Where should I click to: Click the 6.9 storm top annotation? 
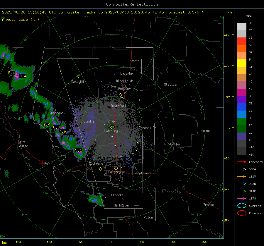pos(57,127)
